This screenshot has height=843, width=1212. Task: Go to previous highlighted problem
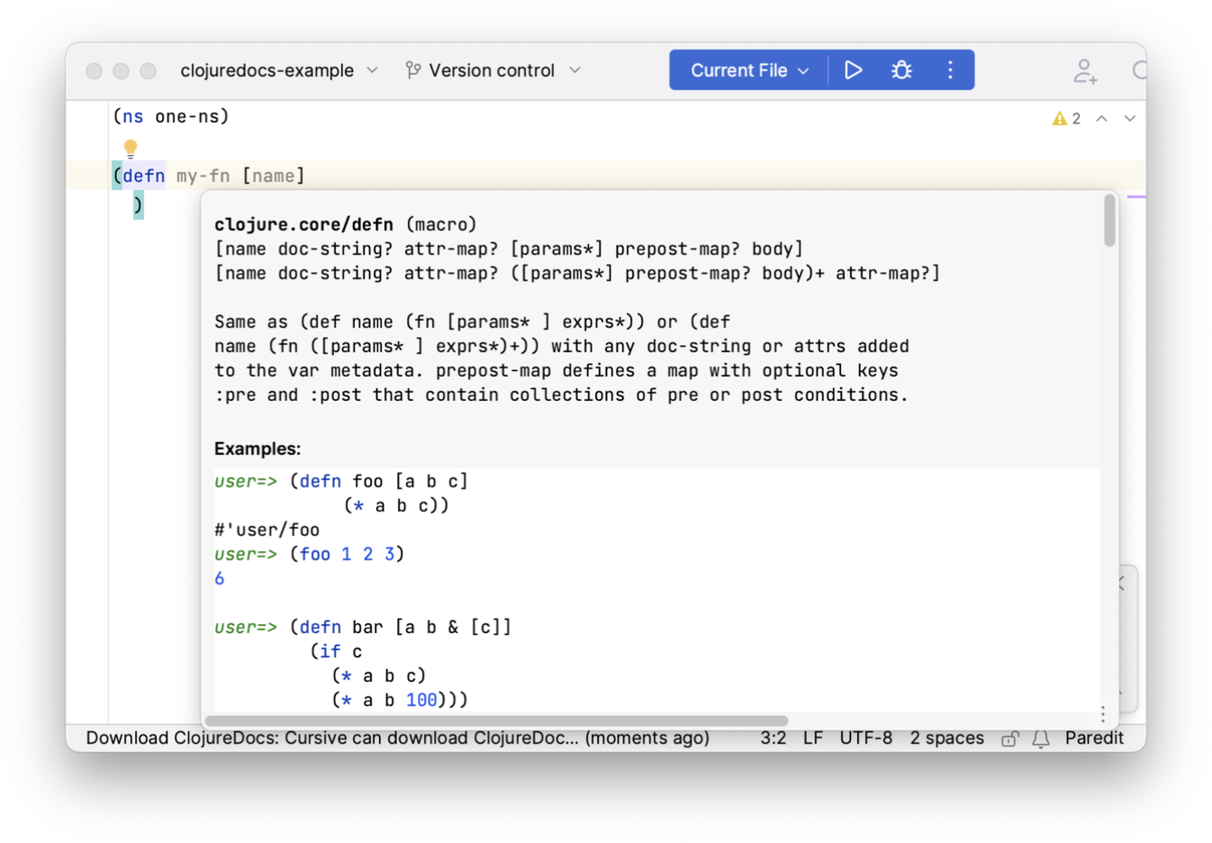pyautogui.click(x=1101, y=119)
